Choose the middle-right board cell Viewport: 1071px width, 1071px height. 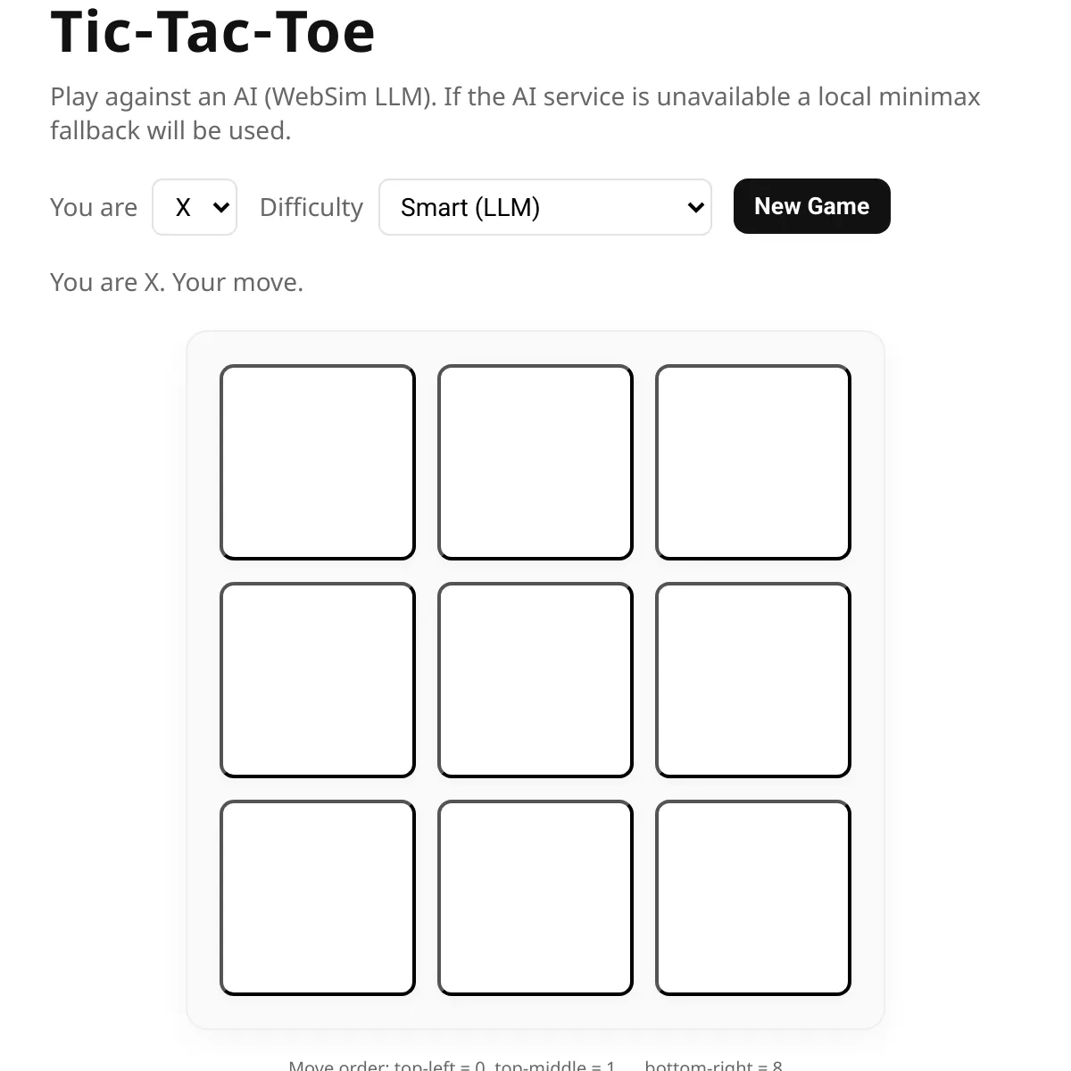753,680
